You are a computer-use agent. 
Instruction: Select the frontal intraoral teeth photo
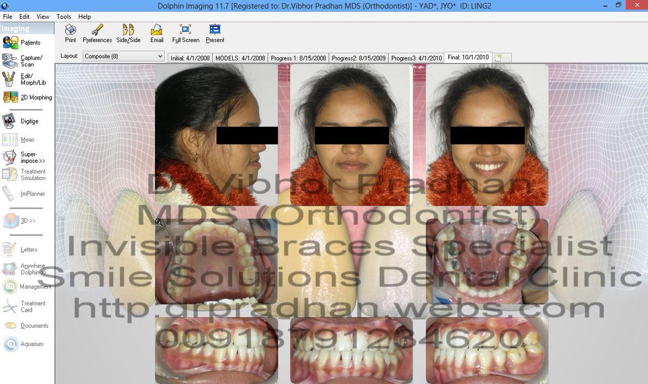[351, 350]
